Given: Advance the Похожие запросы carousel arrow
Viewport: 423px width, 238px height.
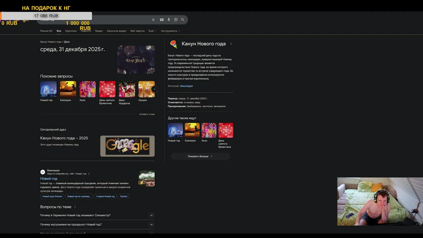Looking at the screenshot, I should coord(154,89).
